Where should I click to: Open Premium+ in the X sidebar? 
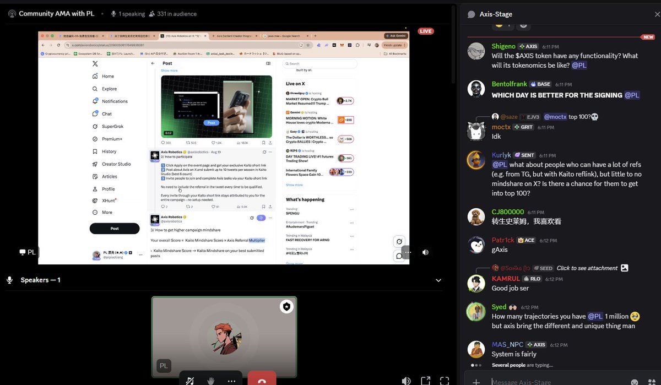(107, 139)
